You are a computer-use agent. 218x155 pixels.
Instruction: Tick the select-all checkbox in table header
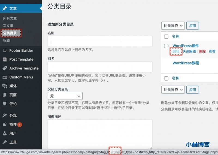(x=166, y=37)
